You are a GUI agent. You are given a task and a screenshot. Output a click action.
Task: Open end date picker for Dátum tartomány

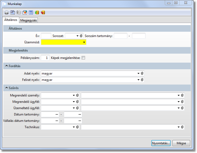(80, 114)
